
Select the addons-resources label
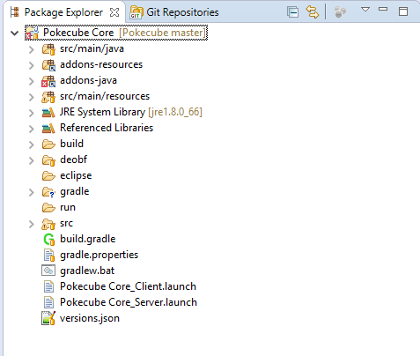click(x=101, y=64)
